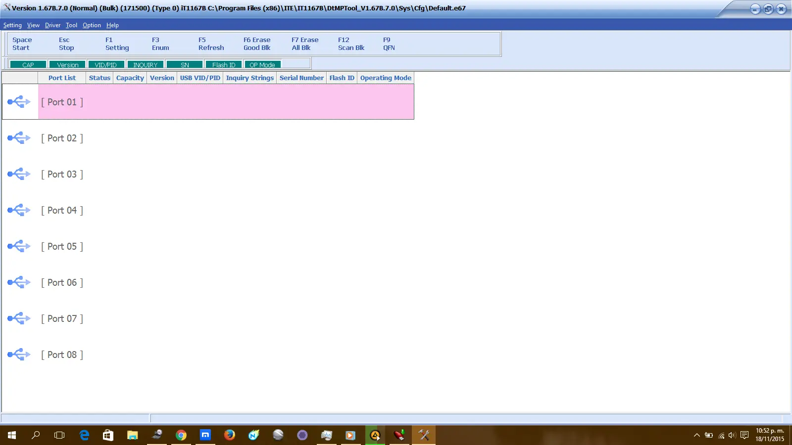Click the Serial Number column header
The height and width of the screenshot is (445, 792).
301,78
